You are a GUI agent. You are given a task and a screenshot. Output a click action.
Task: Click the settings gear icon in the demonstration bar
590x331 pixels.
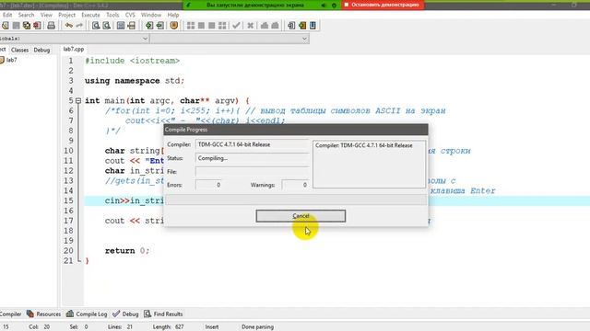[x=334, y=6]
